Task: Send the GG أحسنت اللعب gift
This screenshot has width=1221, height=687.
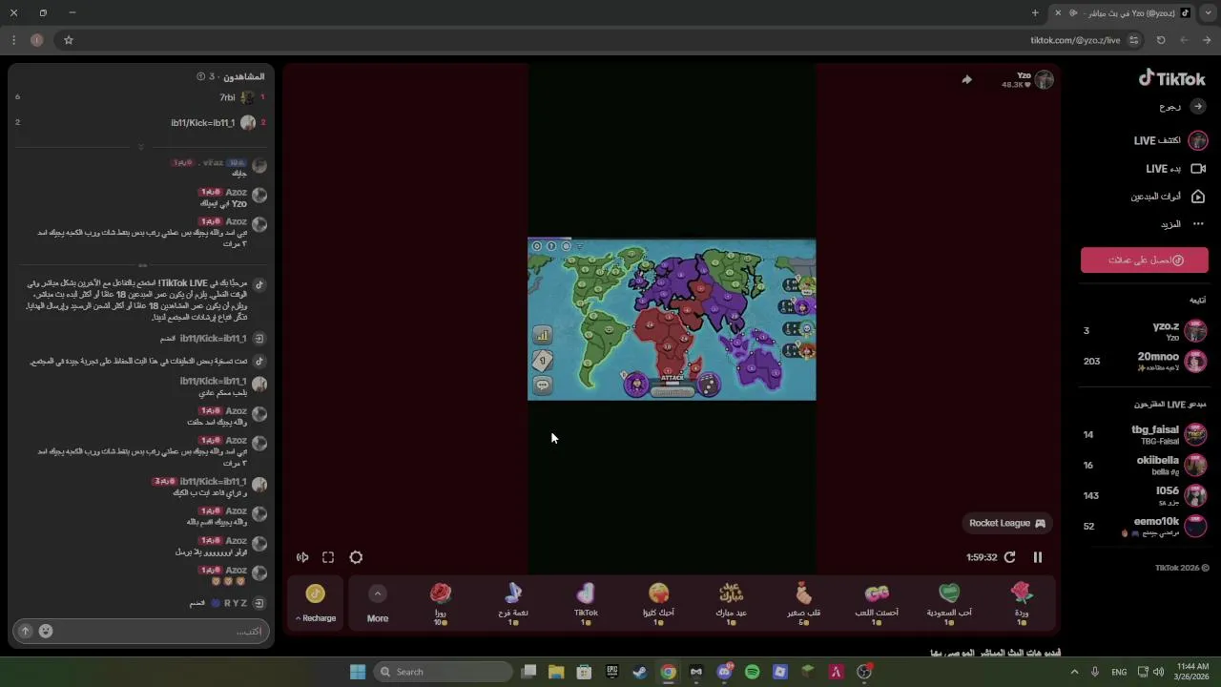Action: point(877,604)
